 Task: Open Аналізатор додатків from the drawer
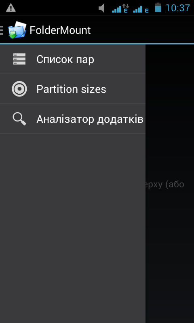73,119
